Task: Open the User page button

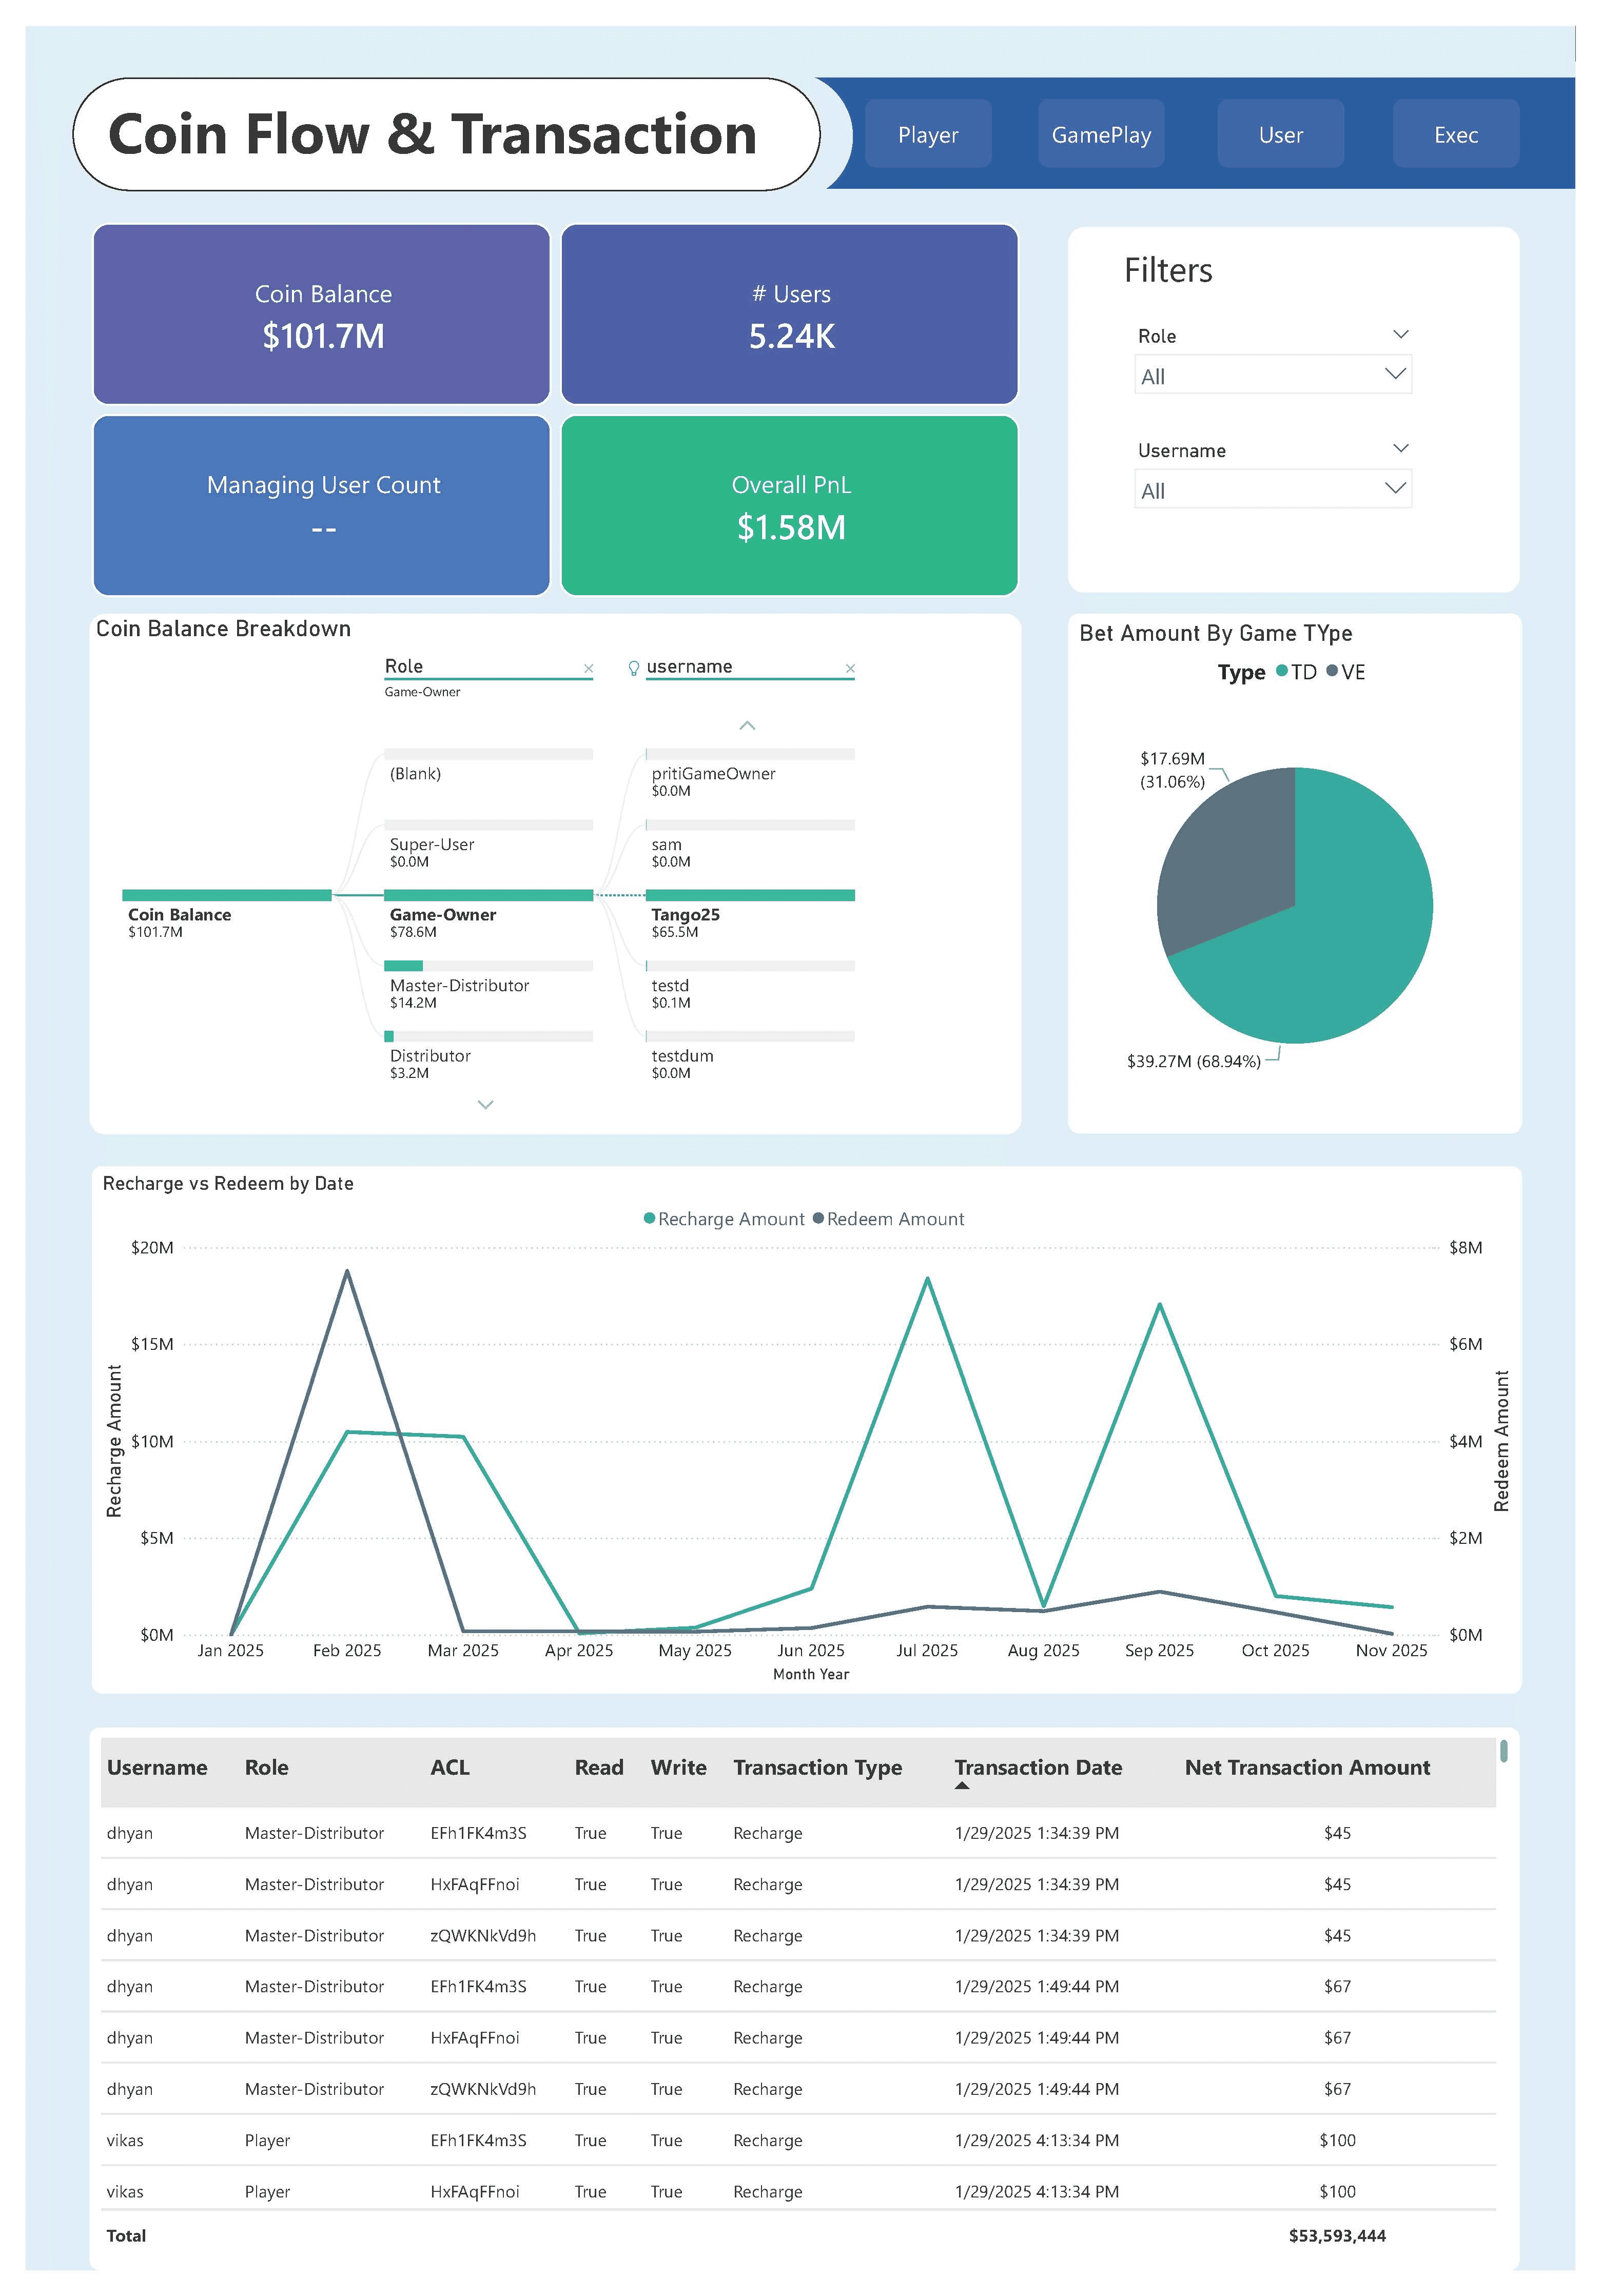Action: click(x=1280, y=134)
